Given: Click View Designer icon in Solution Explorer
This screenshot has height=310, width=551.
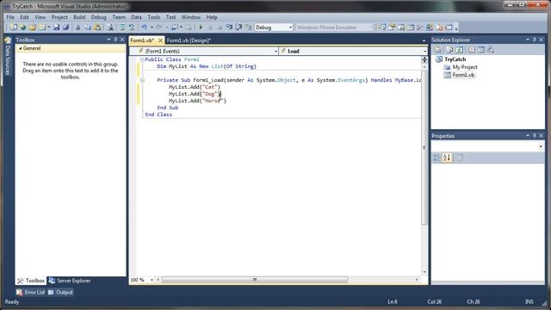Looking at the screenshot, I should (481, 50).
